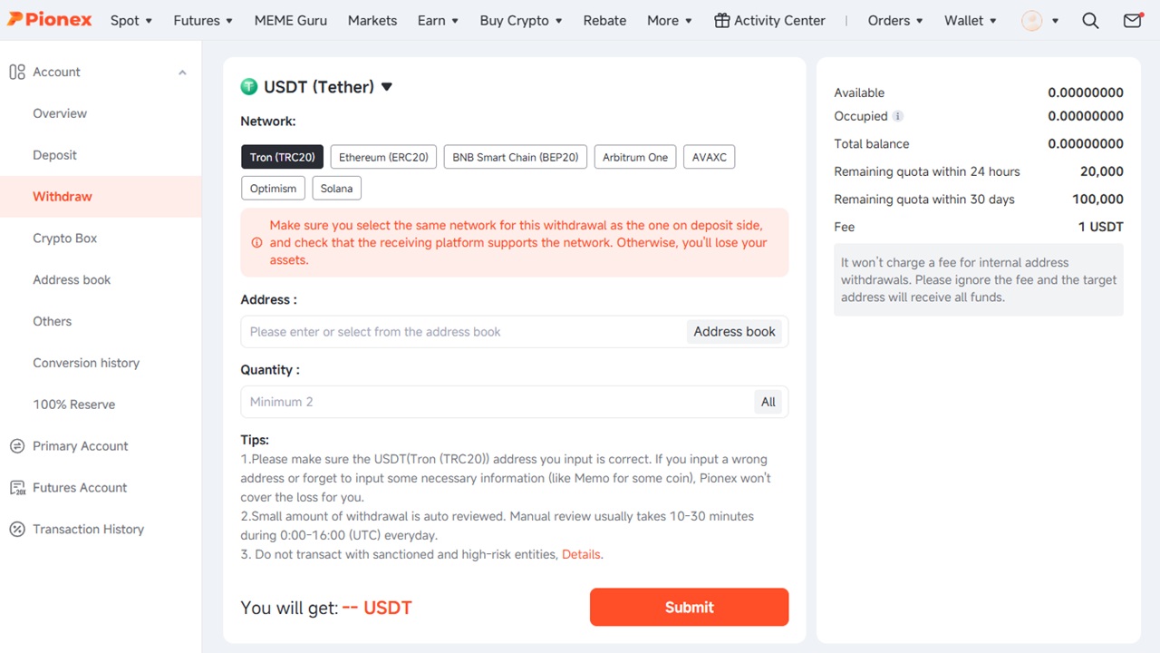
Task: Click the USDT Tether coin icon
Action: [249, 87]
